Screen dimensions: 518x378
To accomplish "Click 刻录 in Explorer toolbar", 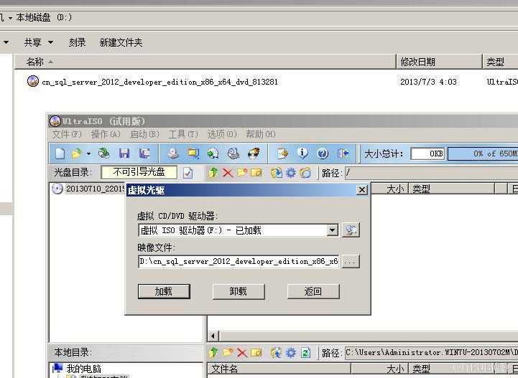I will coord(78,42).
